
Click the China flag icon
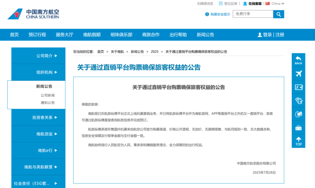pyautogui.click(x=267, y=3)
